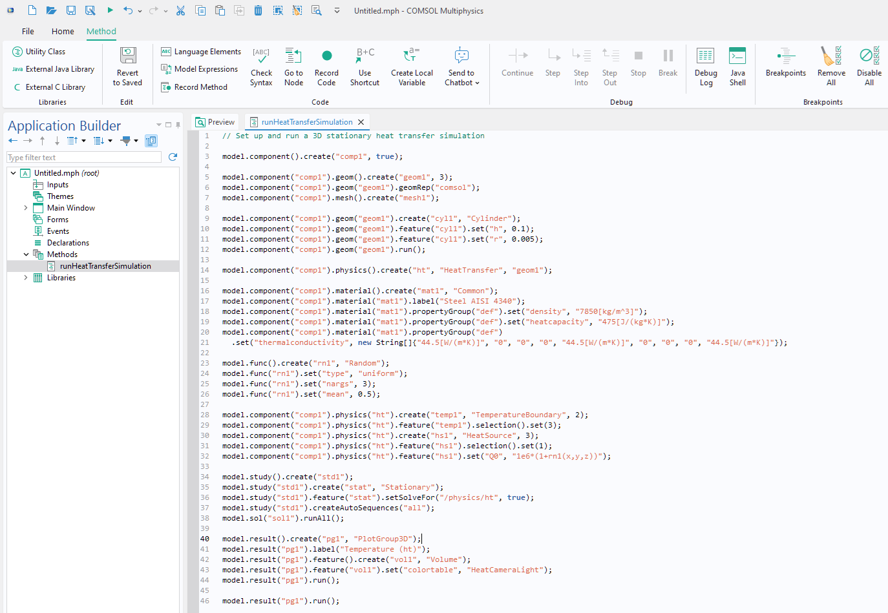Click the Paste clipboard icon
The width and height of the screenshot is (888, 613).
(x=220, y=10)
